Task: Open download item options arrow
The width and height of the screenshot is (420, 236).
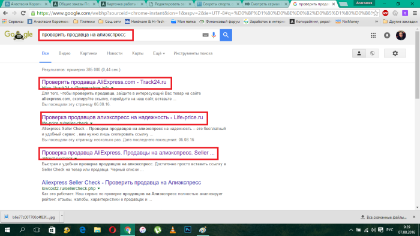Action: [x=62, y=216]
